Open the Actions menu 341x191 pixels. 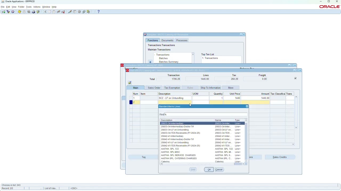coord(37,7)
